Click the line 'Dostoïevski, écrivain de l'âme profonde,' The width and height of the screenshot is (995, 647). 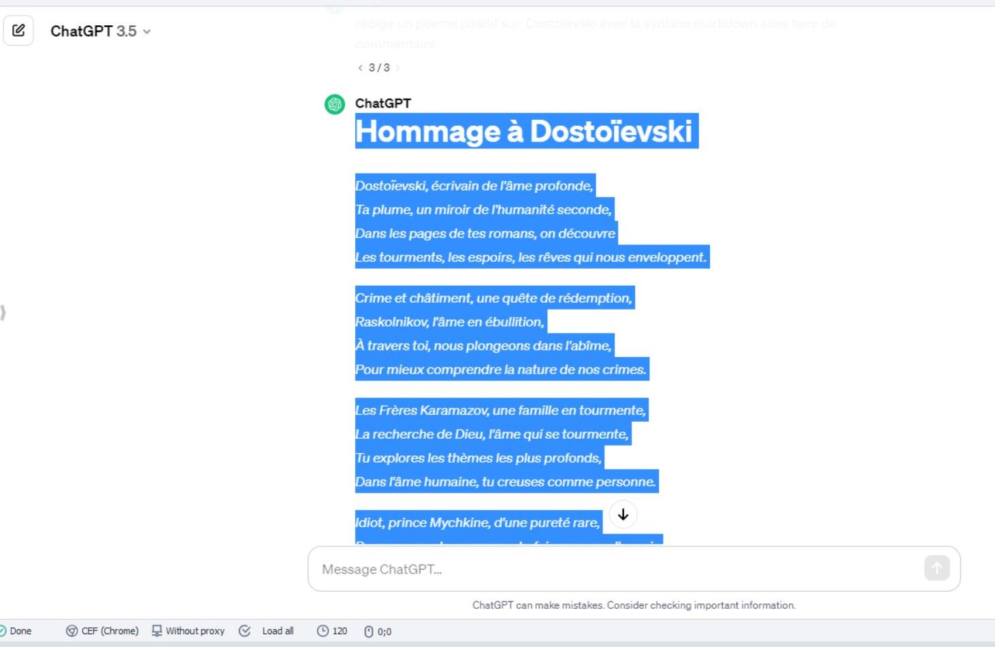(x=474, y=186)
